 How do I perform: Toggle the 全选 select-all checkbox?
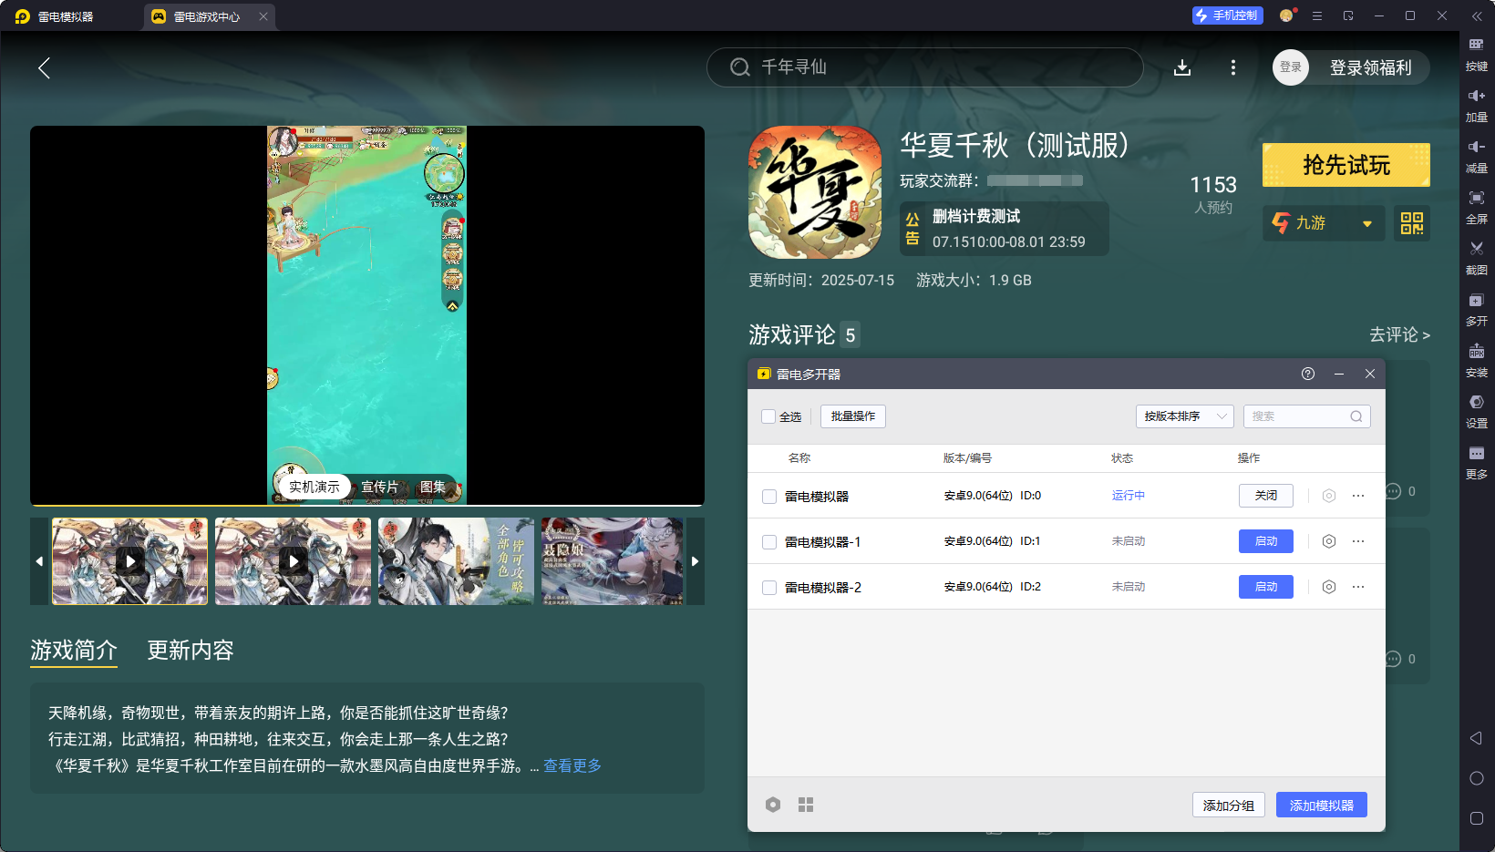pyautogui.click(x=768, y=416)
